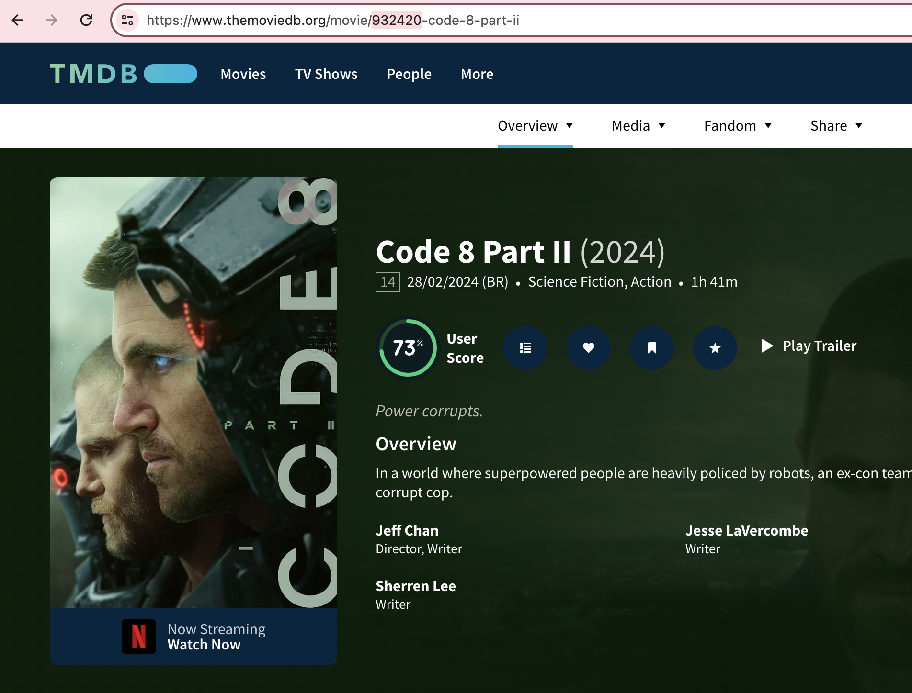Image resolution: width=912 pixels, height=693 pixels.
Task: Expand the Media dropdown
Action: 639,126
